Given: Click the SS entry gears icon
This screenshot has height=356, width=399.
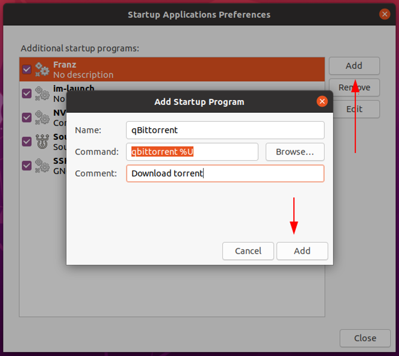Looking at the screenshot, I should [x=42, y=166].
